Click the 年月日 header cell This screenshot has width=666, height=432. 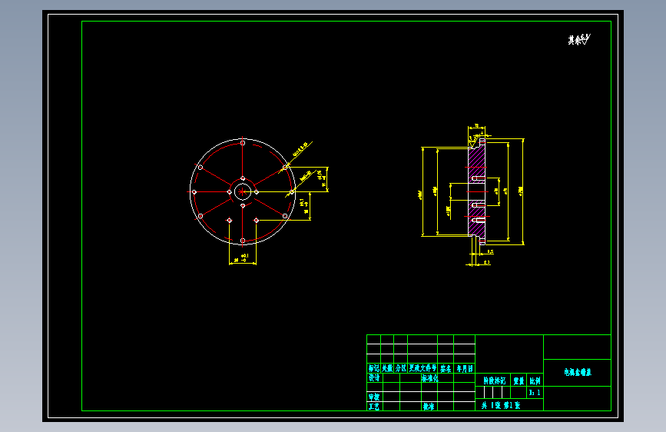click(x=464, y=369)
